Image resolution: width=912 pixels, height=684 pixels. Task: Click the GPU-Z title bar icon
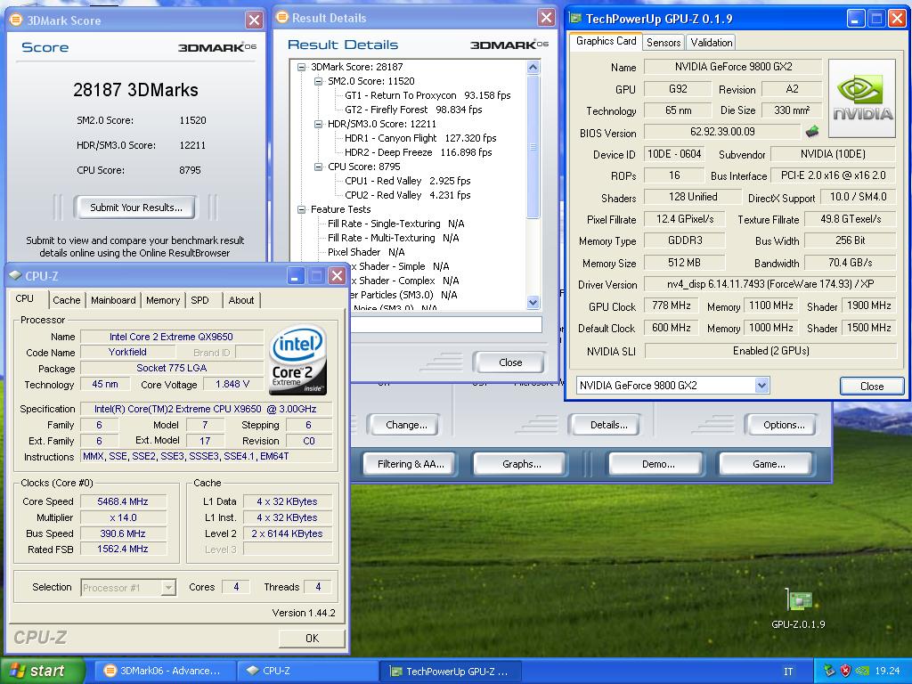click(575, 19)
